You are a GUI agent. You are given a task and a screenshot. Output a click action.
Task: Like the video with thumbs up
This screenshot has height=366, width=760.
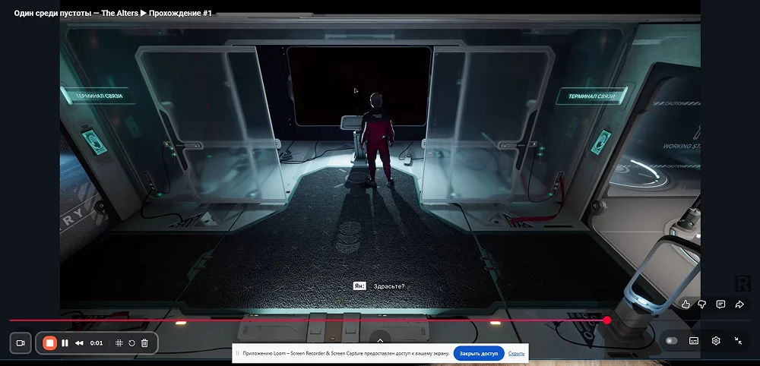pos(686,304)
